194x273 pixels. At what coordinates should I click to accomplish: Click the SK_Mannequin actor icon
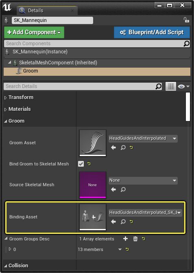6,20
